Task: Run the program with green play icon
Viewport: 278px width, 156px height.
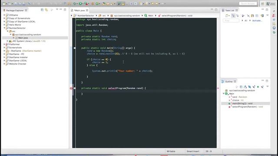Action: 80,3
